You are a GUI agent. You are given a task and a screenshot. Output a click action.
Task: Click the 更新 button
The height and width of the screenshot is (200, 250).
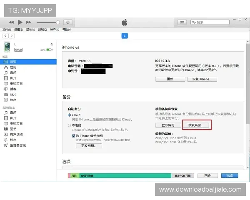pyautogui.click(x=170, y=79)
